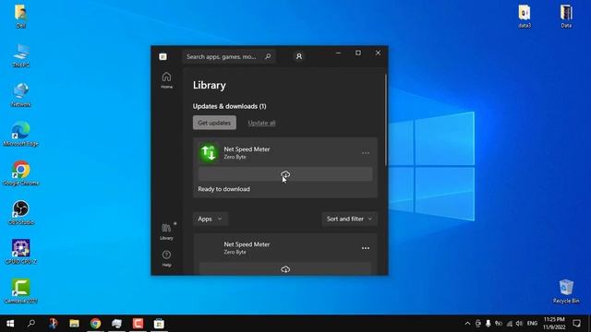
Task: Click the Net Speed Meter title in updates card
Action: pos(247,149)
